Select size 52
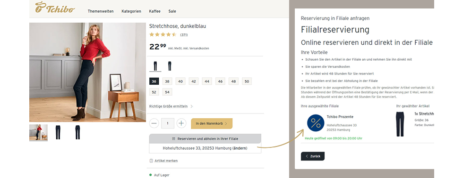This screenshot has width=463, height=178. pyautogui.click(x=154, y=92)
